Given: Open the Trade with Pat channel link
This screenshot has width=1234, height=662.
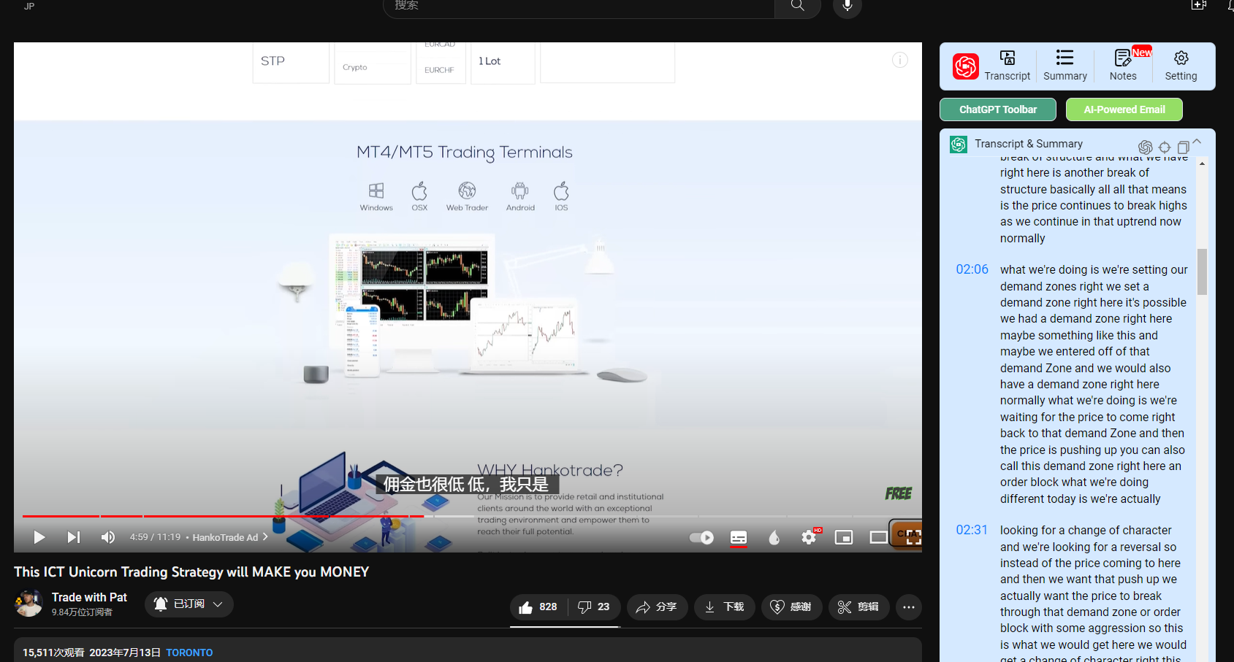Looking at the screenshot, I should (x=89, y=597).
